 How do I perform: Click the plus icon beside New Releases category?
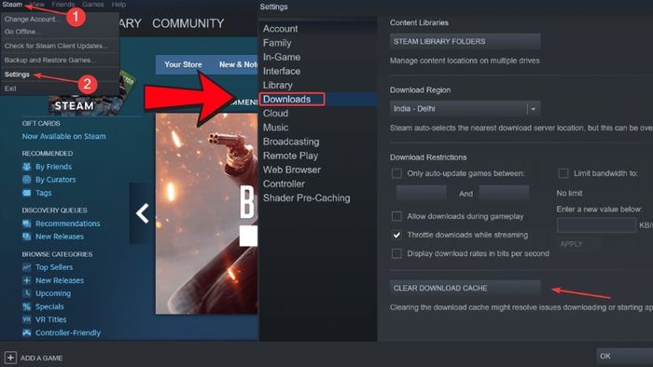[27, 280]
